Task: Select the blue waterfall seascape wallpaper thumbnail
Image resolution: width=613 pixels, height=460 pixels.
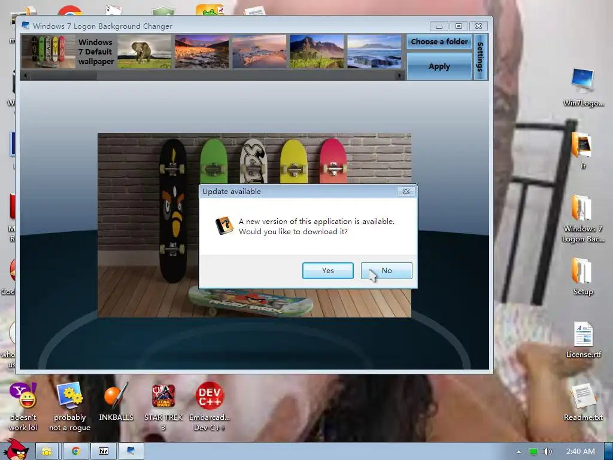Action: click(x=374, y=52)
